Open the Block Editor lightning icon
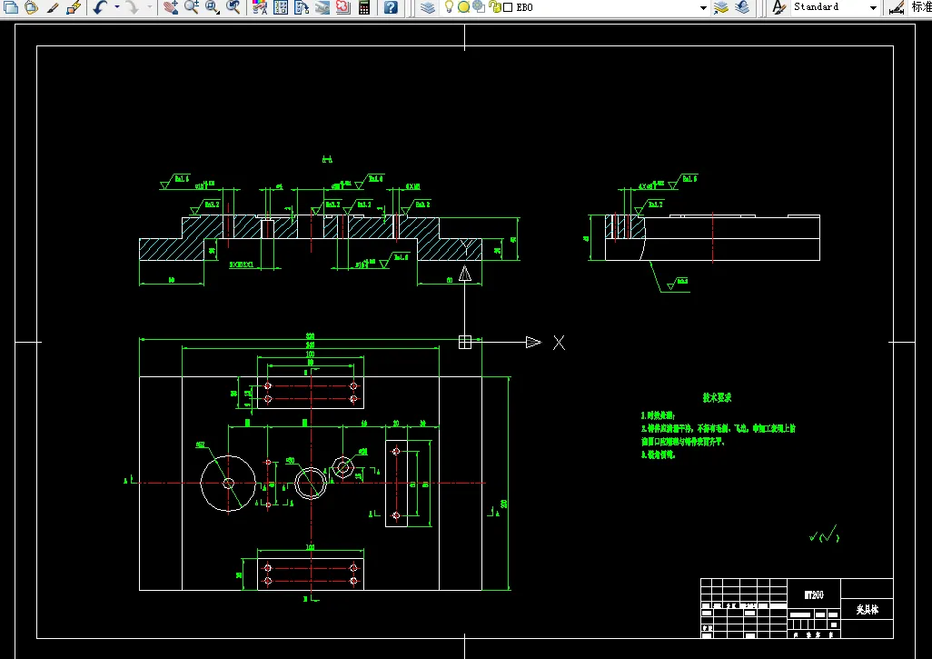This screenshot has width=932, height=659. point(73,7)
